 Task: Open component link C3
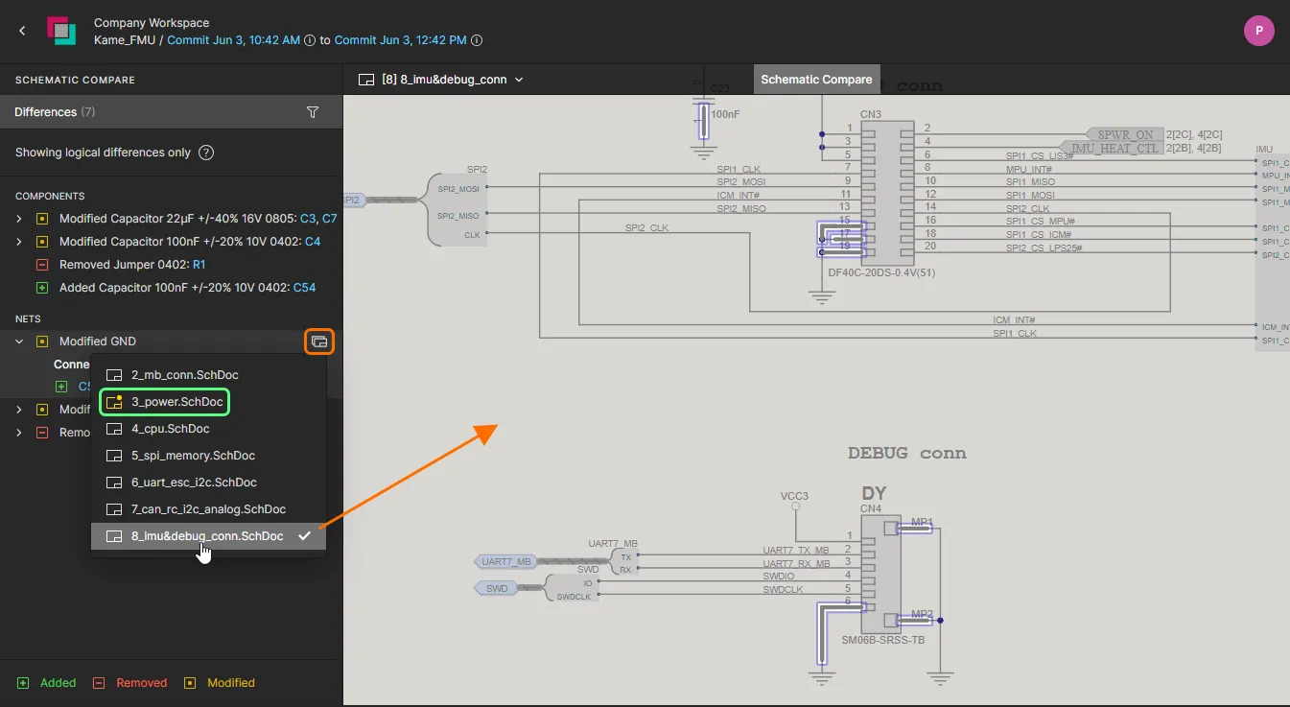[309, 219]
